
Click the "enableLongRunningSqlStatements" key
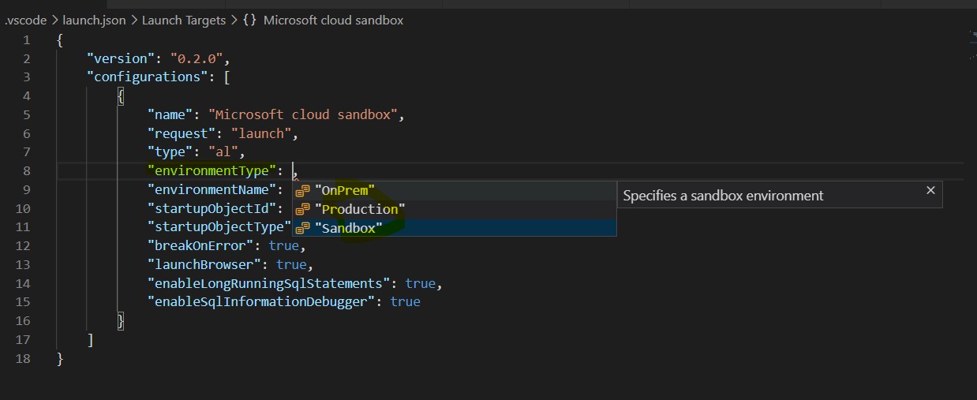coord(268,283)
